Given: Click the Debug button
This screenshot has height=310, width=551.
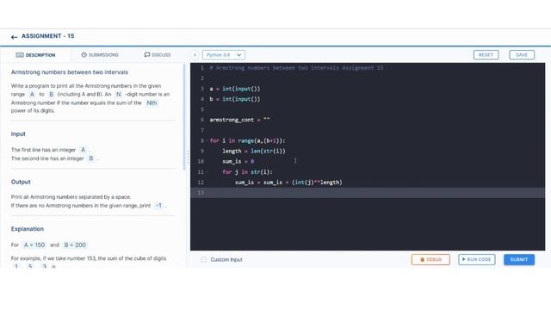Looking at the screenshot, I should 430,259.
